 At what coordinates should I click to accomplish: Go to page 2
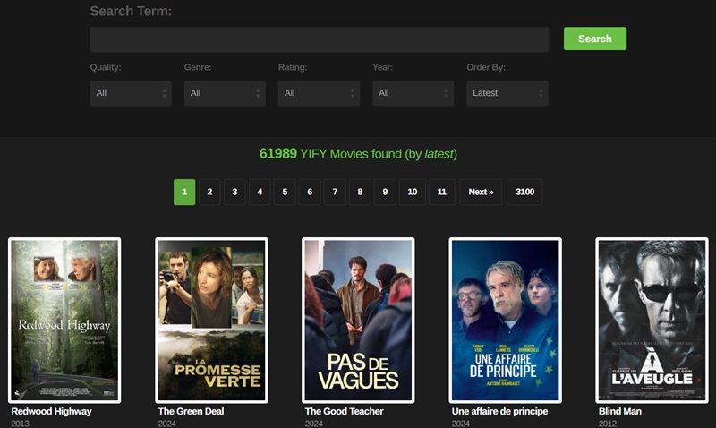tap(209, 192)
